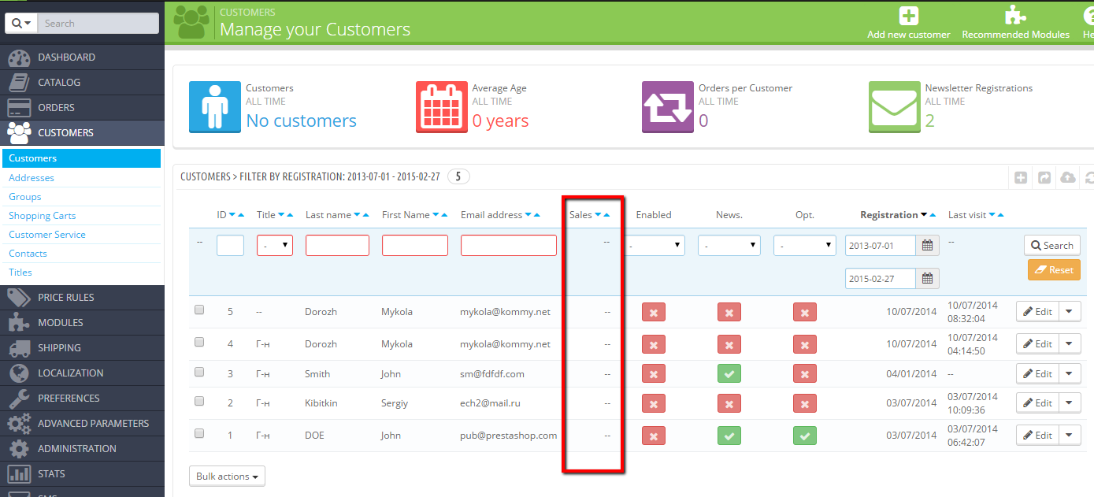Toggle newsletter for pub@prestashop.com
Screen dimensions: 1094x497
click(x=729, y=436)
